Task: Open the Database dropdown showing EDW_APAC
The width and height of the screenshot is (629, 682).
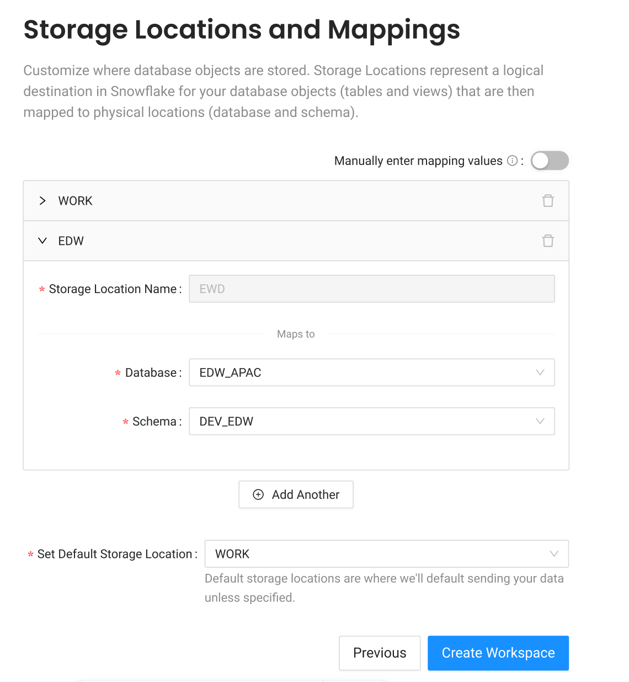Action: tap(372, 372)
